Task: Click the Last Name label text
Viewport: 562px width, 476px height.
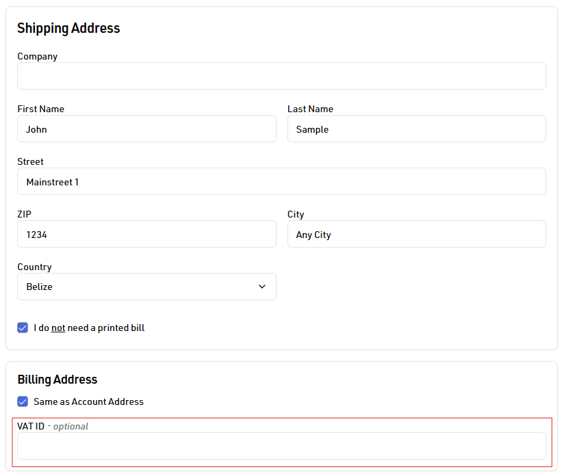Action: pyautogui.click(x=310, y=109)
